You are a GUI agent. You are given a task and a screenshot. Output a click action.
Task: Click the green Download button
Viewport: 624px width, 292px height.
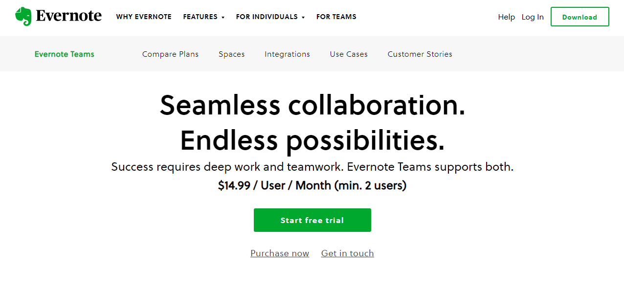click(x=579, y=16)
